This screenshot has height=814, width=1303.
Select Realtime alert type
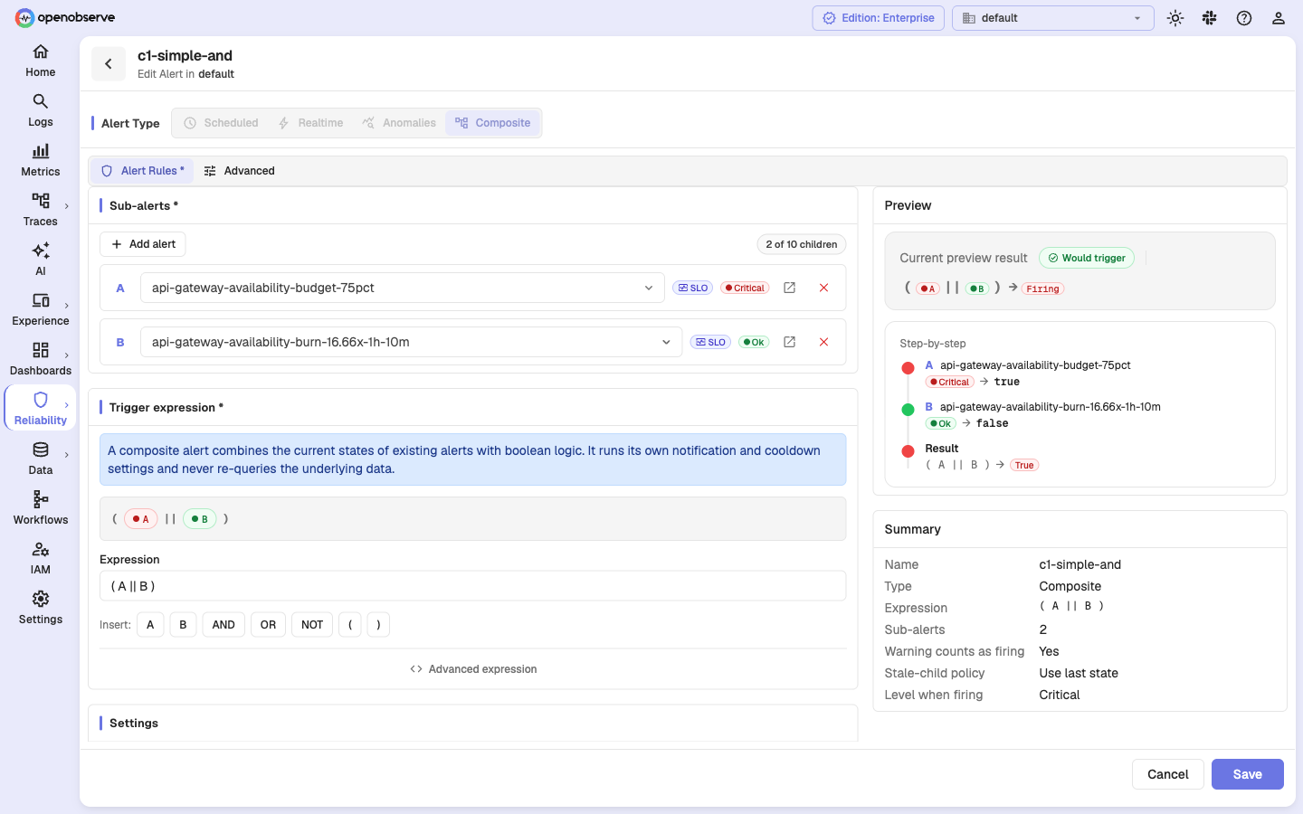pyautogui.click(x=310, y=123)
